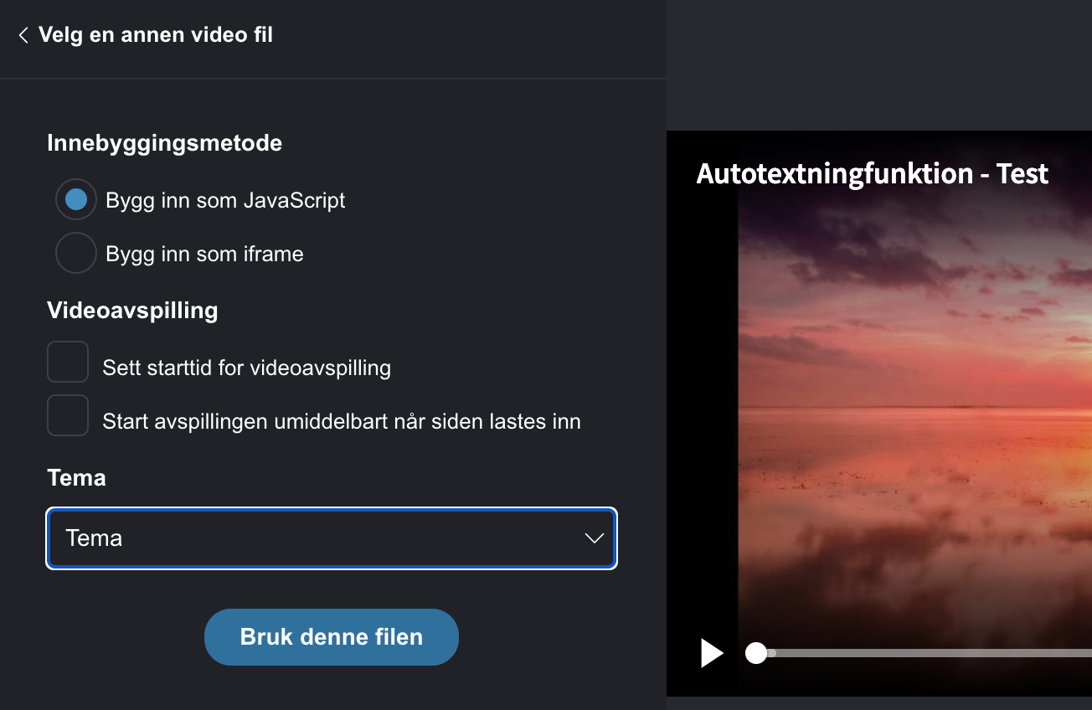Check the autostart when page loads box
The image size is (1092, 710).
(x=68, y=415)
